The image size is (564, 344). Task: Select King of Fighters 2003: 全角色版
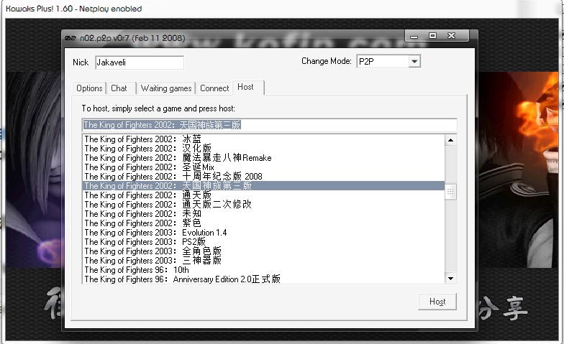pos(263,251)
